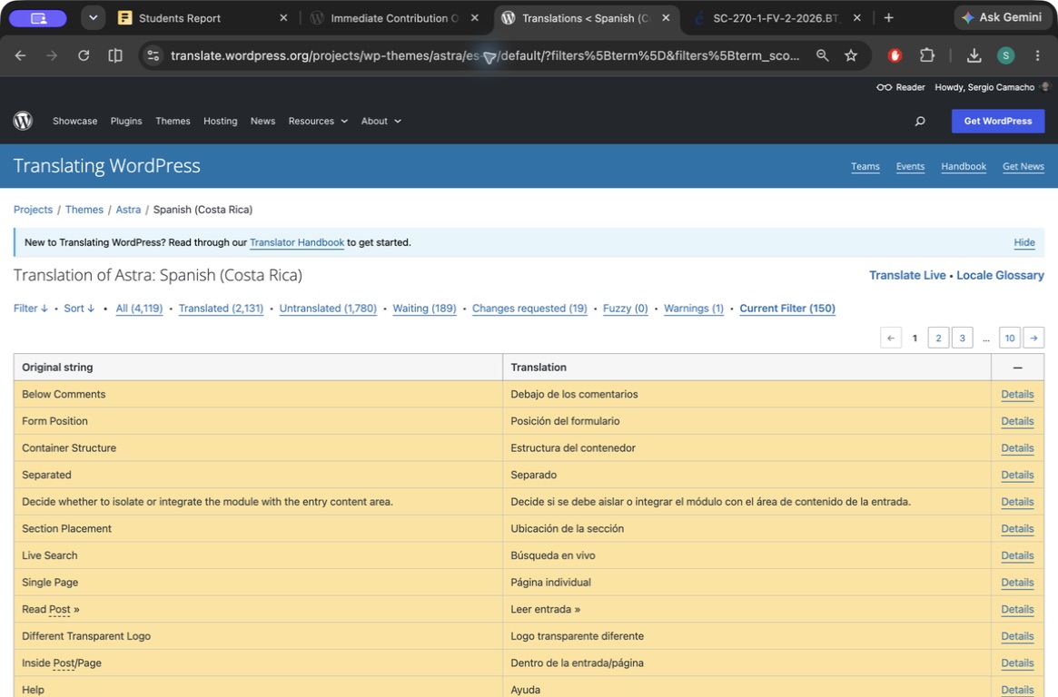Open the Events link
The width and height of the screenshot is (1058, 697).
[x=910, y=166]
